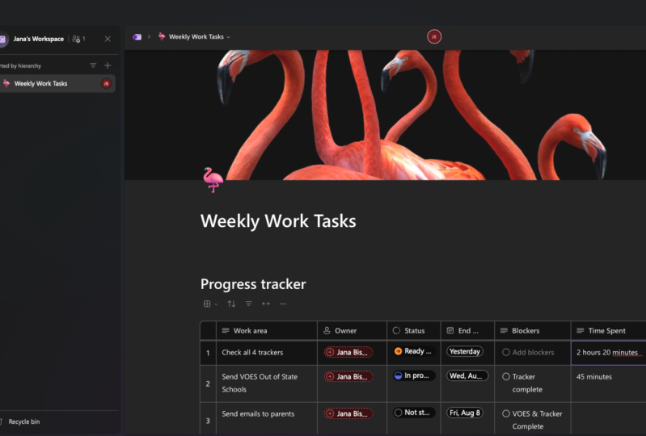Select row number 3
This screenshot has height=436, width=646.
(208, 421)
